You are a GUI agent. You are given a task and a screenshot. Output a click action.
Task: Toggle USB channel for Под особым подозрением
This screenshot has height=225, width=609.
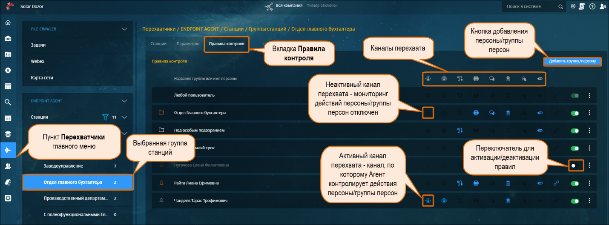pos(460,130)
